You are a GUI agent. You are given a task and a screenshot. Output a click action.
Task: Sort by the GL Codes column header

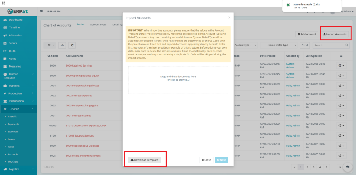[x=53, y=56]
